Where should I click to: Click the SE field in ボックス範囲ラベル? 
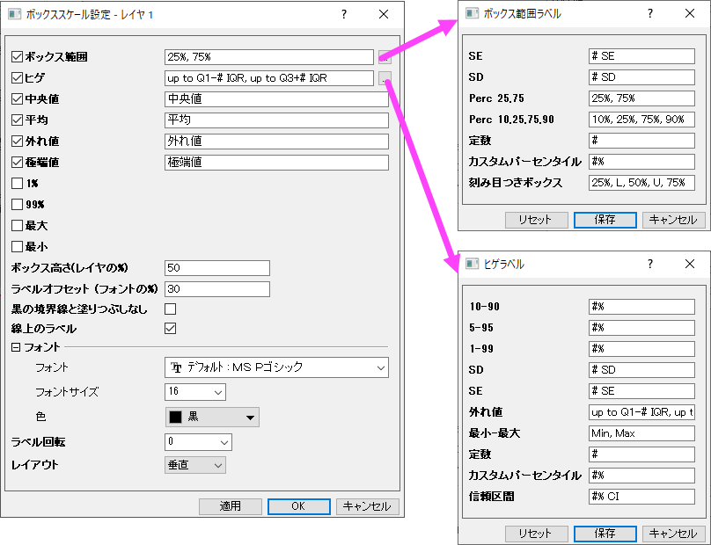641,56
